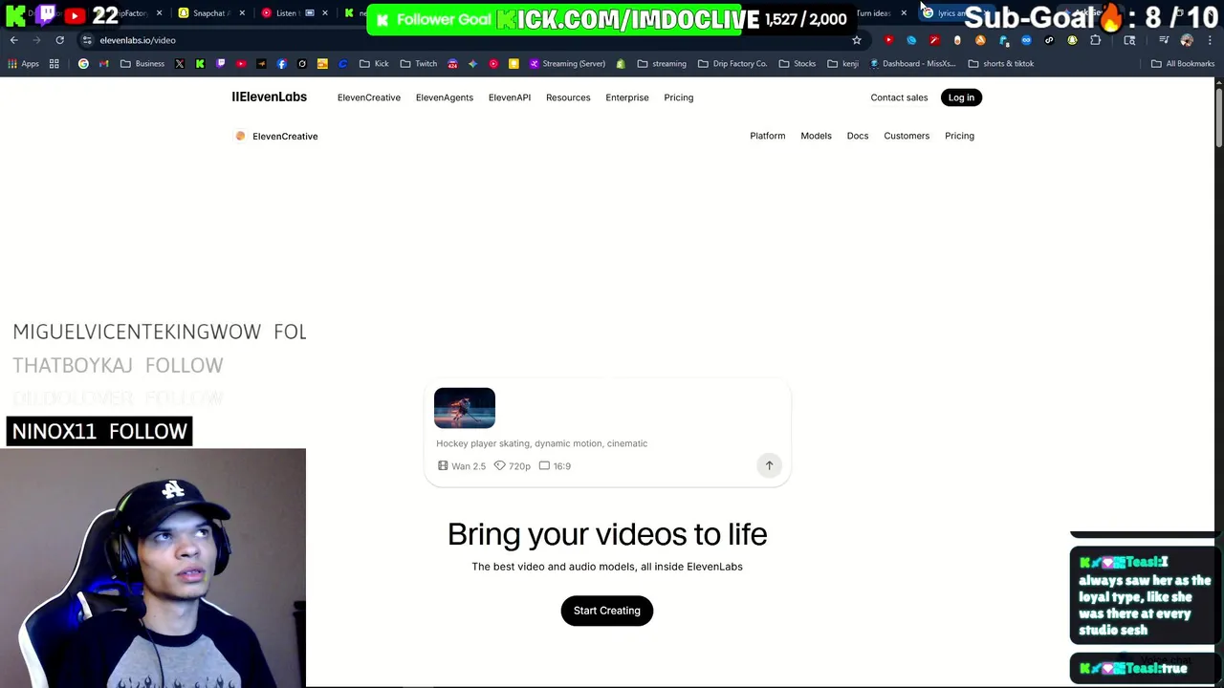1224x688 pixels.
Task: Open the Chrome three-dot menu
Action: click(1210, 40)
